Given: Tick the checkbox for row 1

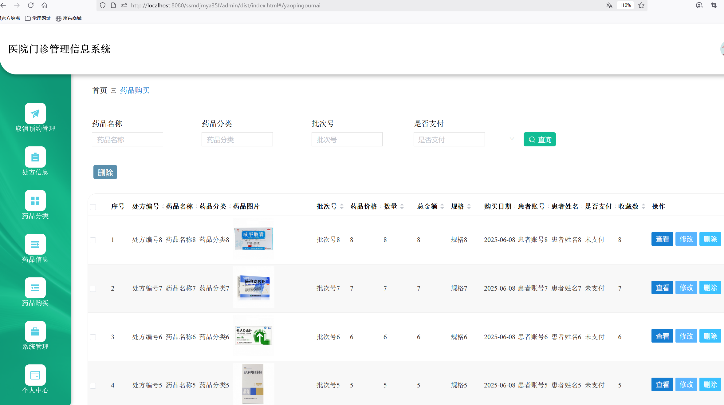Looking at the screenshot, I should [93, 240].
